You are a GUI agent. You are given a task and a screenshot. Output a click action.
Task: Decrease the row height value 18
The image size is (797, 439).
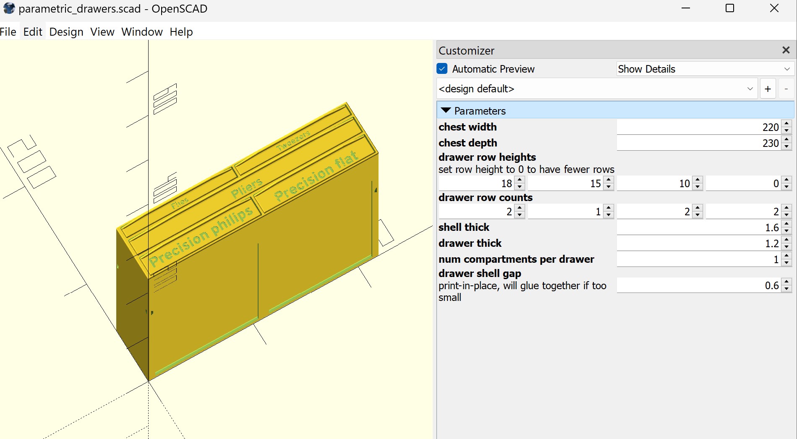coord(520,187)
